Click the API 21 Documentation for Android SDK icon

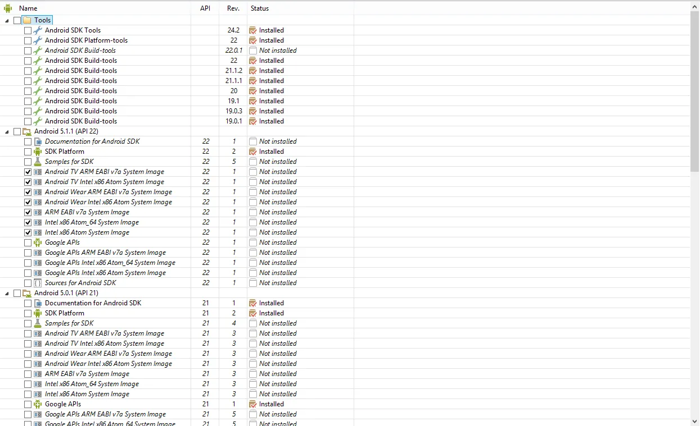coord(38,303)
